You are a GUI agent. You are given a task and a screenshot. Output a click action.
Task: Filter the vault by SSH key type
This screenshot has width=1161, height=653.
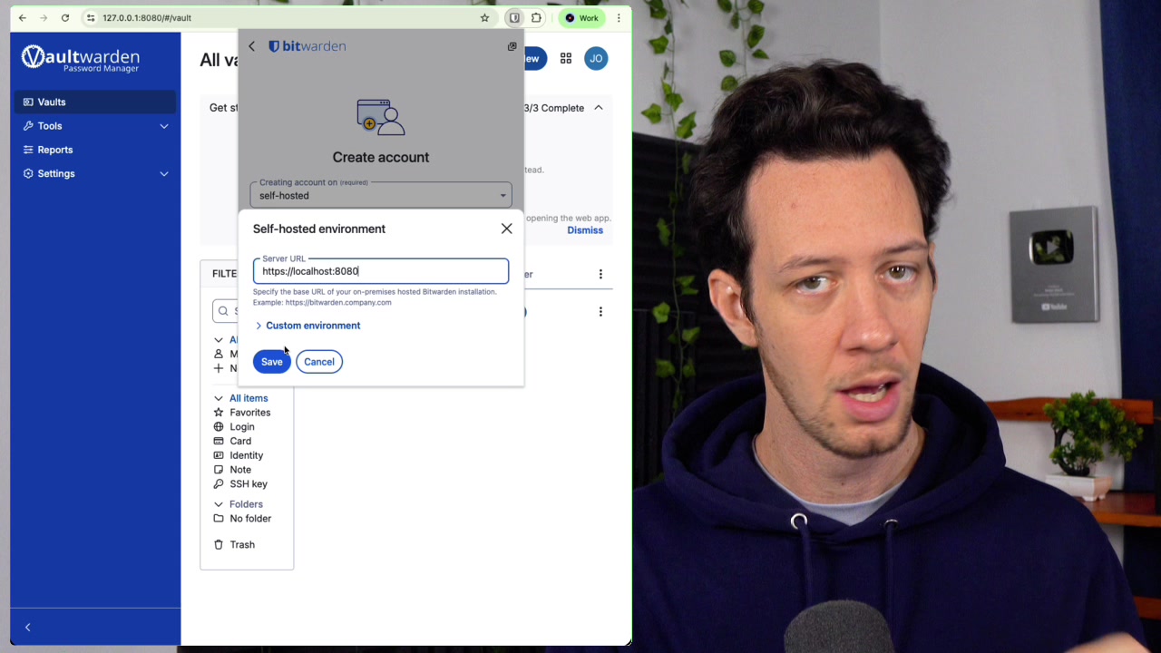pyautogui.click(x=249, y=484)
